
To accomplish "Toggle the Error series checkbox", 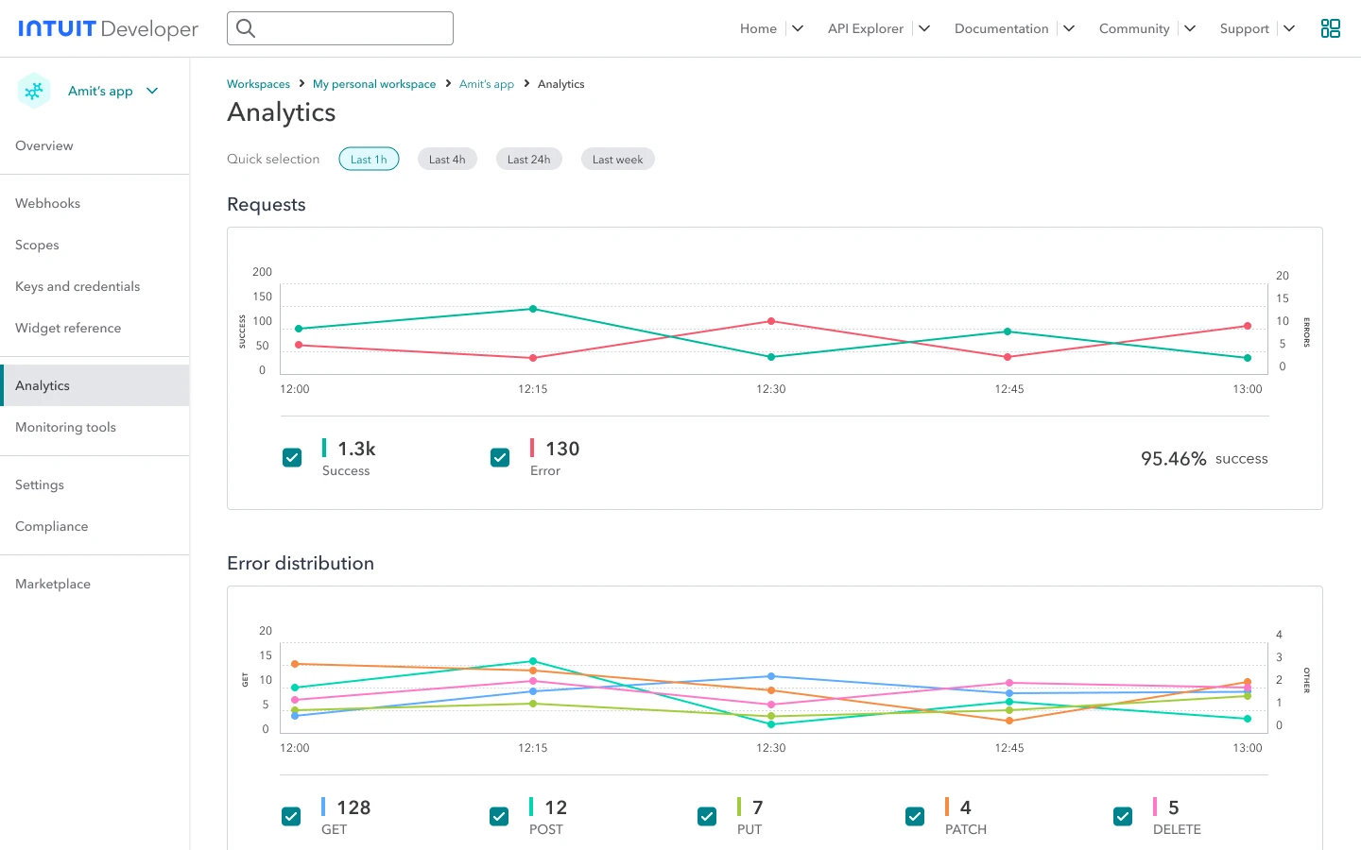I will [500, 458].
